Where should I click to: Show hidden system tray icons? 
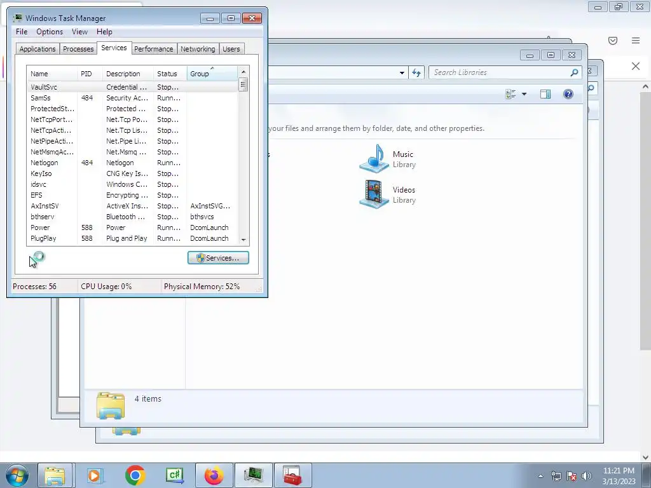click(540, 476)
